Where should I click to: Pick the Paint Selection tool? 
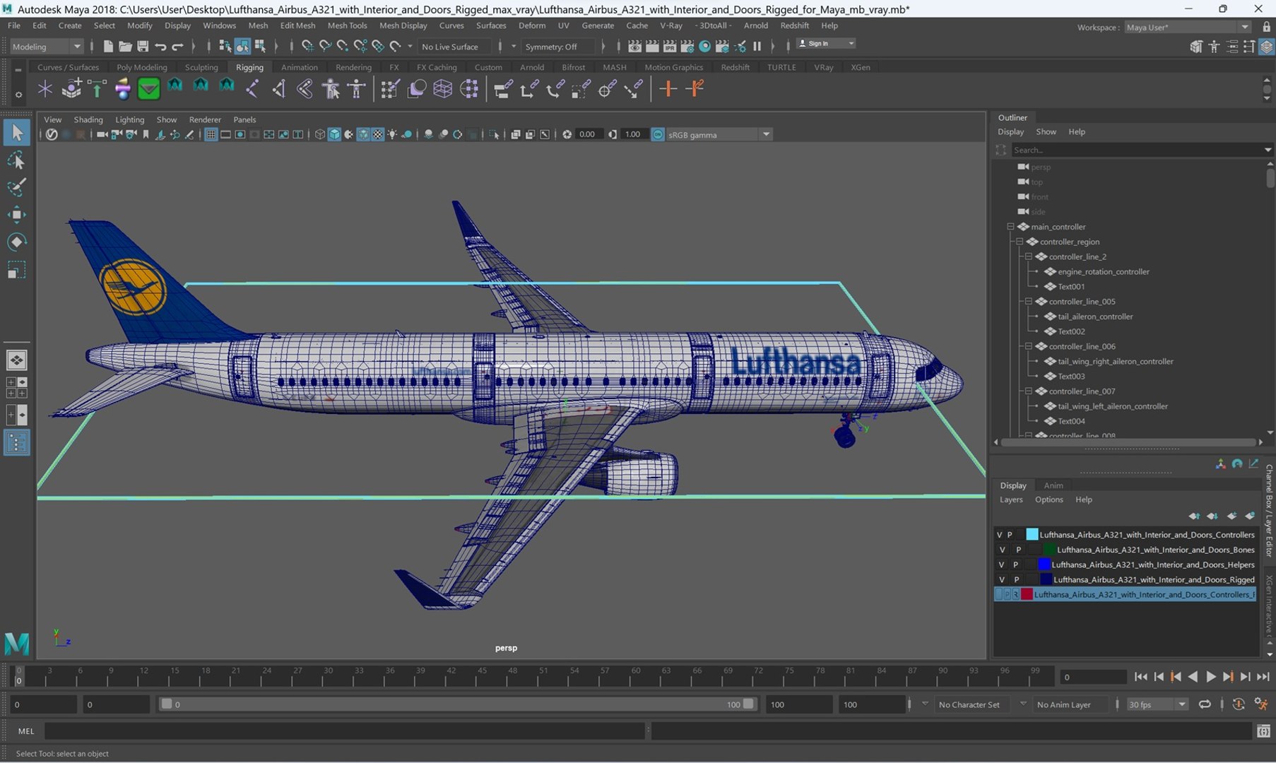[x=16, y=188]
